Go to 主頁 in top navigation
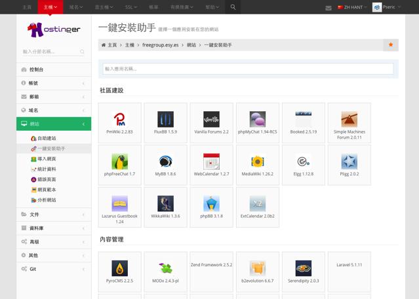419x299 pixels. (27, 7)
